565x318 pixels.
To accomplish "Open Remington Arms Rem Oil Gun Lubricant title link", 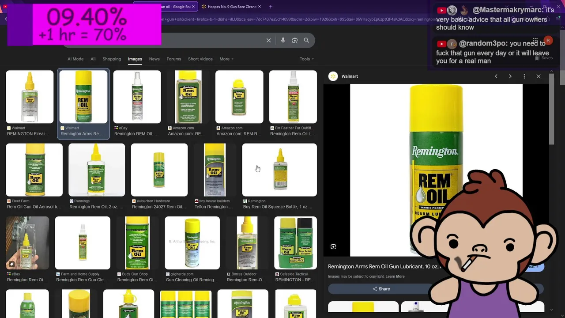I will [x=384, y=266].
